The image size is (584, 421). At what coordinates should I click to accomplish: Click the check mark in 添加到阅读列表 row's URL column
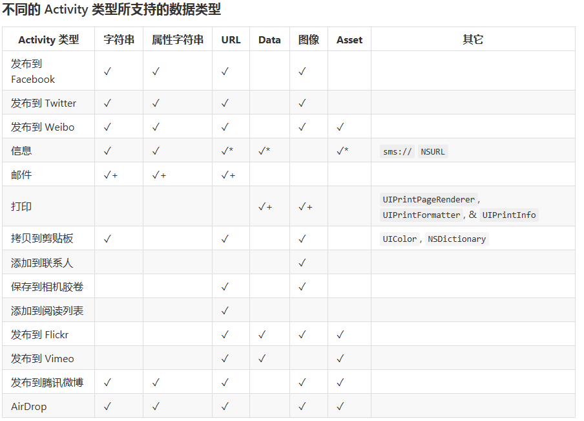(x=225, y=310)
